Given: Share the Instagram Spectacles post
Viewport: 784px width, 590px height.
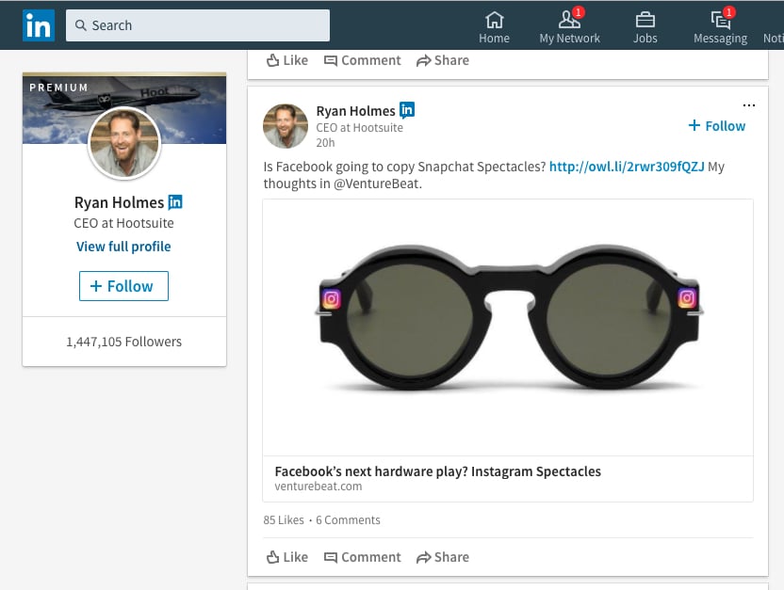Looking at the screenshot, I should (443, 557).
